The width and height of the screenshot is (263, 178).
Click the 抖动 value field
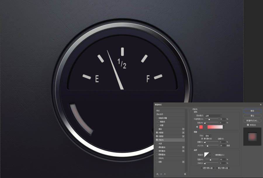[223, 163]
